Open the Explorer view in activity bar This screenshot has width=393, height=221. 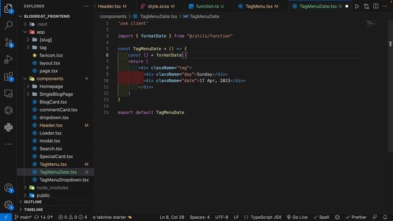point(9,8)
